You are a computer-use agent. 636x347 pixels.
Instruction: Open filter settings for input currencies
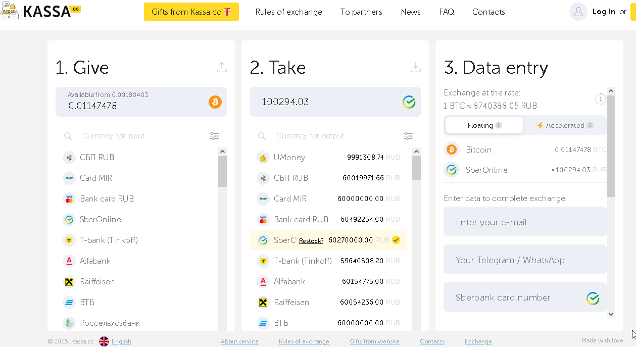[214, 136]
